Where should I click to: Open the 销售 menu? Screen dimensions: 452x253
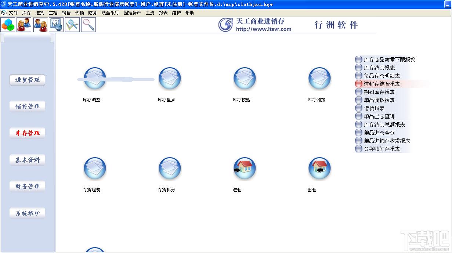66,12
